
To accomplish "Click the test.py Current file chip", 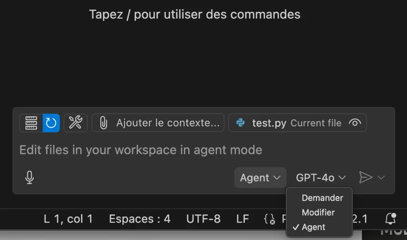I will coord(297,123).
